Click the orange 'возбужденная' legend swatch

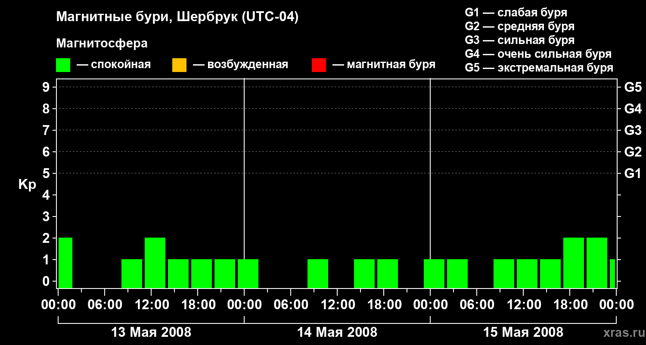click(179, 65)
